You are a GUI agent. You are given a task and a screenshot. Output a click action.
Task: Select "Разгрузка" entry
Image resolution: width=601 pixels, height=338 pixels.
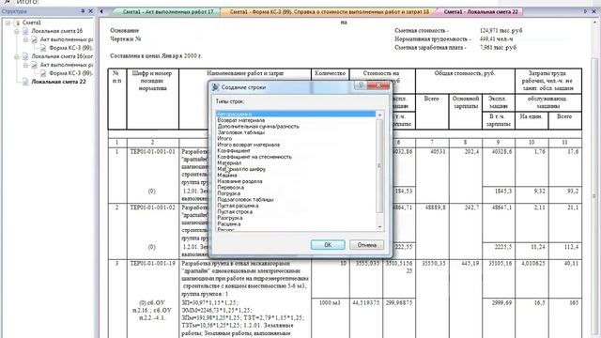(296, 218)
